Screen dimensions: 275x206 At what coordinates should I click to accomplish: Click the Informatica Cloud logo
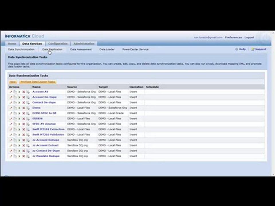point(24,36)
